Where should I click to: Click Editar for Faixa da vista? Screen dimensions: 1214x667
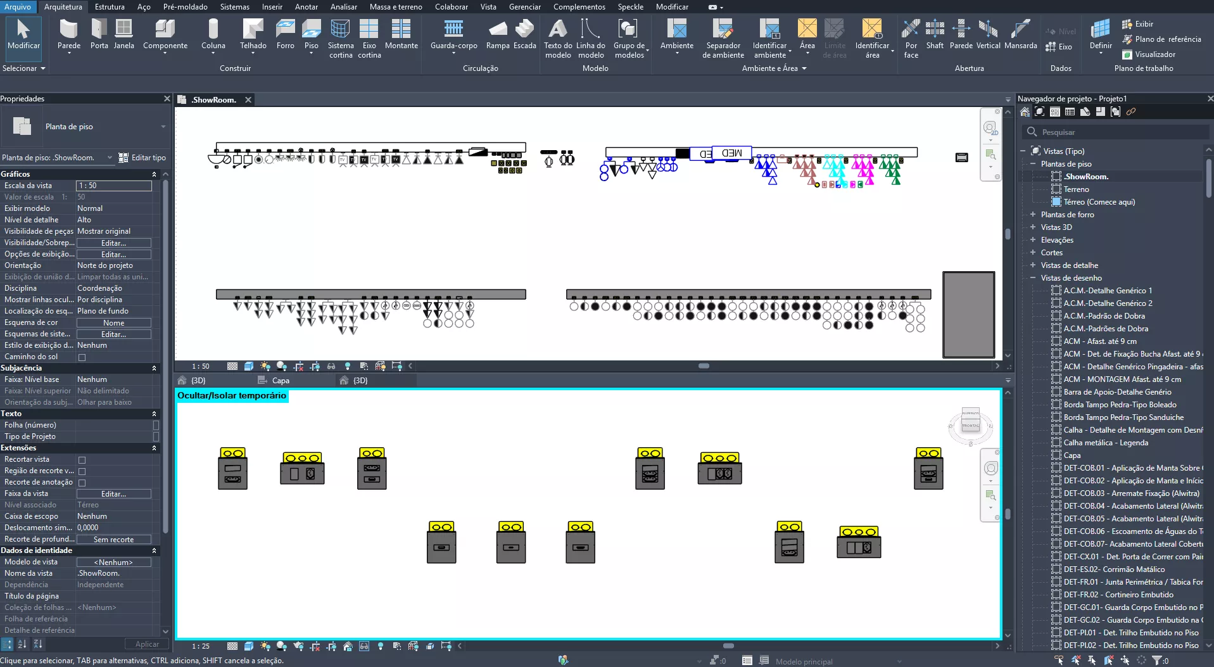pyautogui.click(x=114, y=494)
